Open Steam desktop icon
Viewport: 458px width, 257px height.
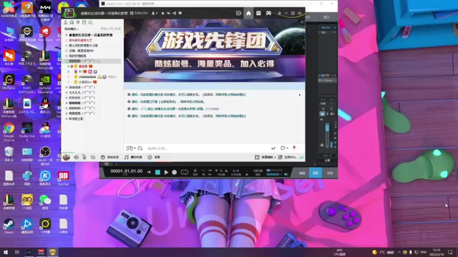tap(9, 226)
